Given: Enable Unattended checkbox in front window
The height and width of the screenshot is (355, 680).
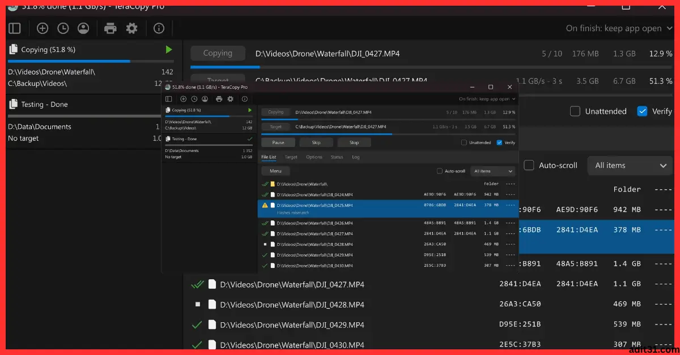Looking at the screenshot, I should point(464,142).
